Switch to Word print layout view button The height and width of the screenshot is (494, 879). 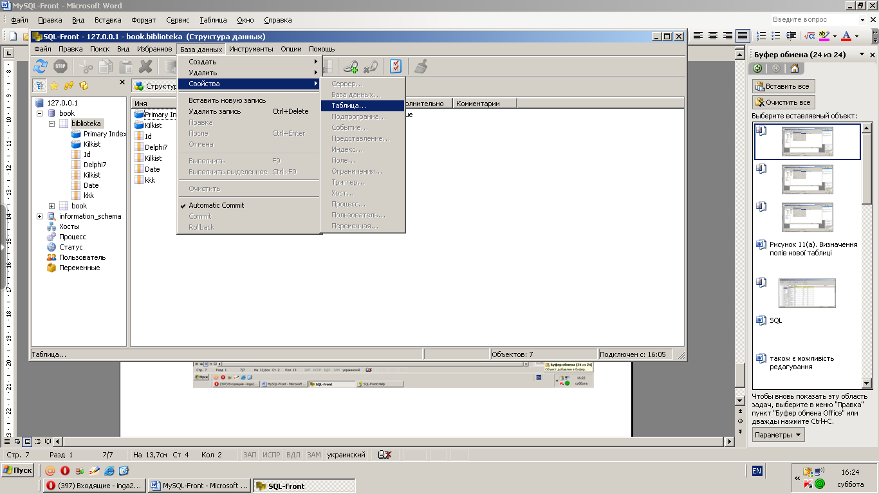[27, 442]
